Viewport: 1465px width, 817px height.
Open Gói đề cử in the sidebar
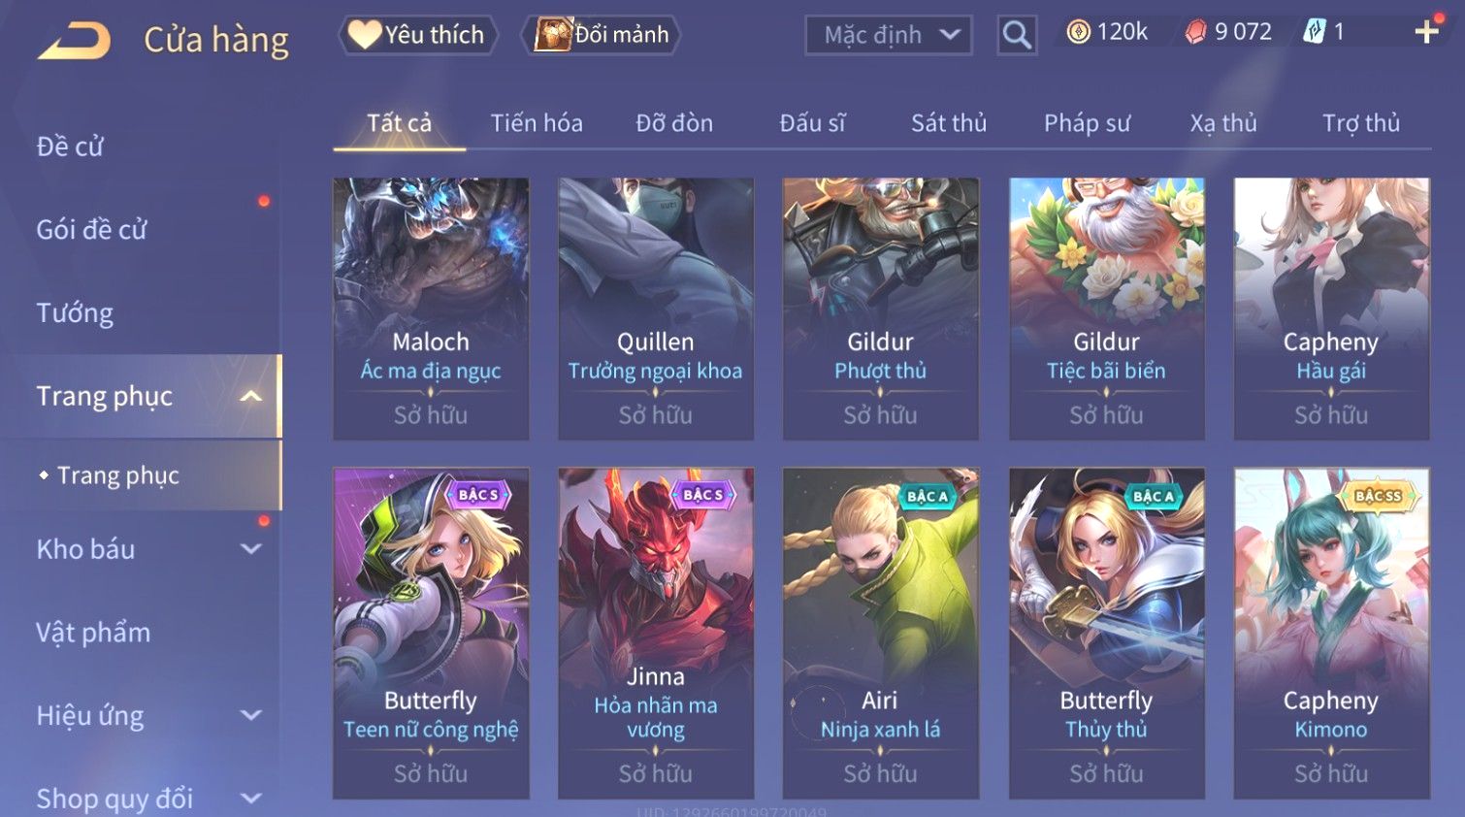[x=91, y=230]
